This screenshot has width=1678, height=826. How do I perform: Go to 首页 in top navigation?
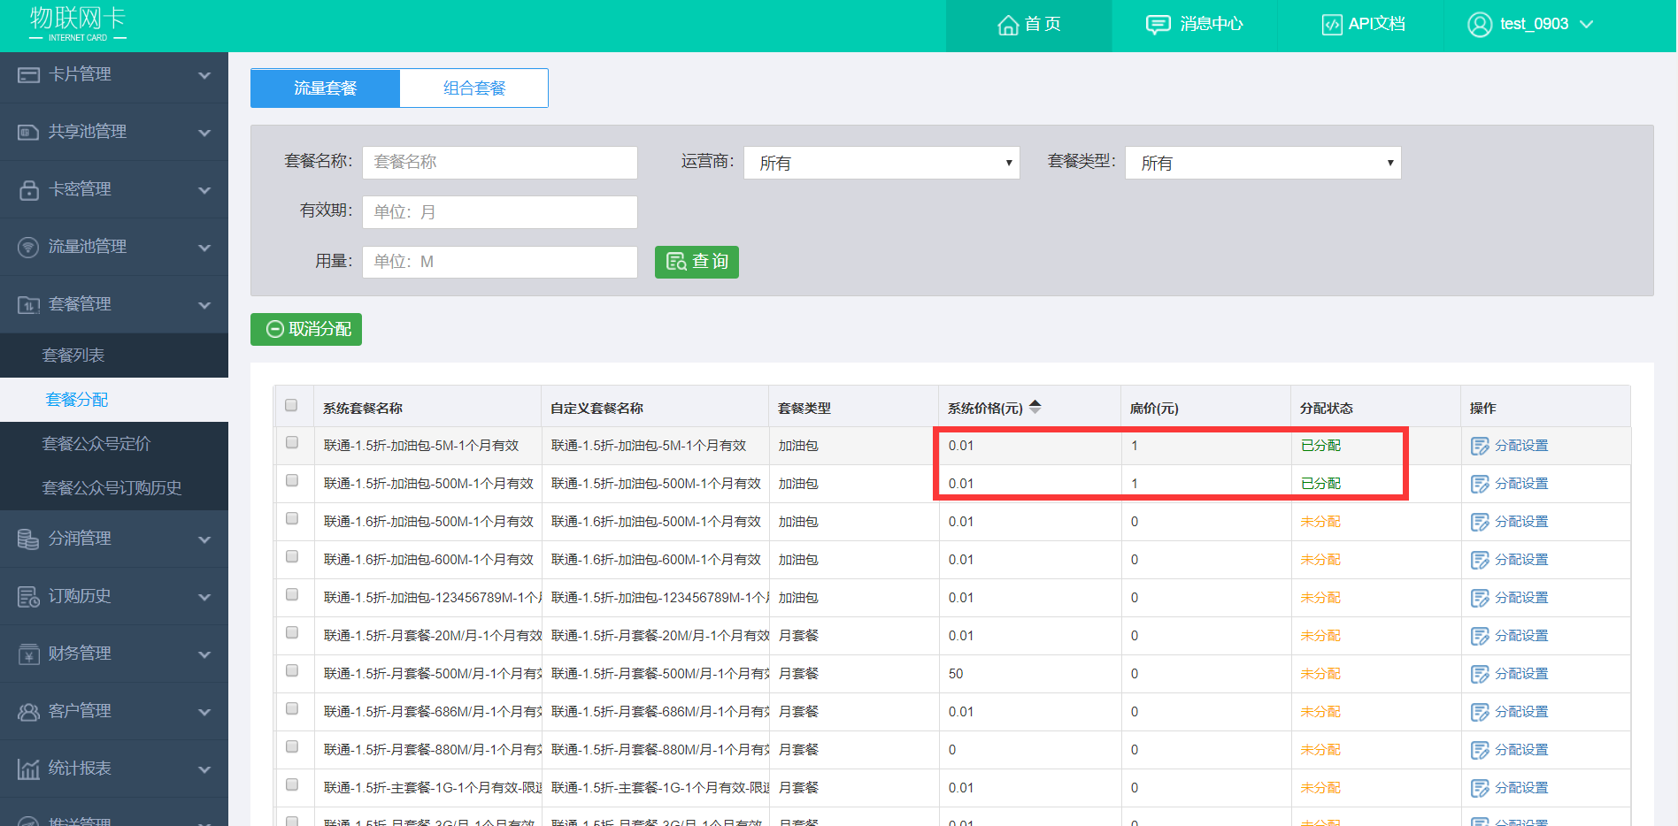1028,25
